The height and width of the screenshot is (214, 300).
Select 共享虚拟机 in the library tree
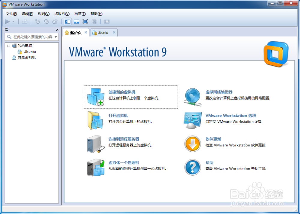27,58
